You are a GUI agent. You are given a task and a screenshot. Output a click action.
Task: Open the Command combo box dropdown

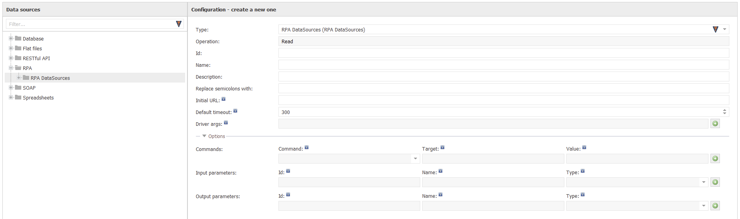[x=415, y=158]
